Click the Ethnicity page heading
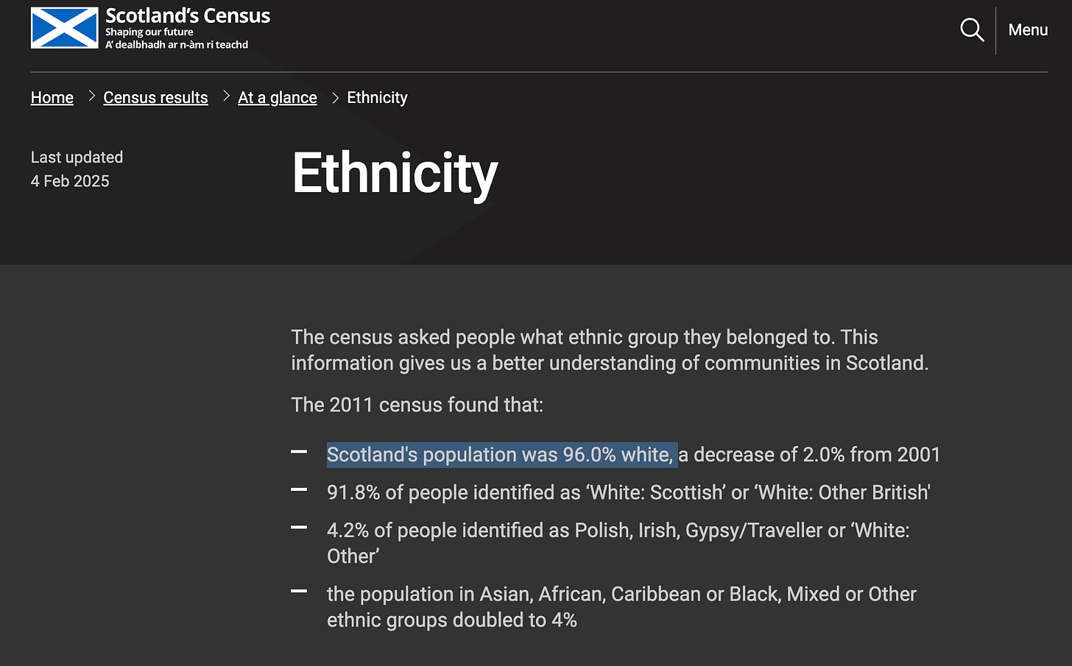Screen dimensions: 1072x666 tap(395, 174)
